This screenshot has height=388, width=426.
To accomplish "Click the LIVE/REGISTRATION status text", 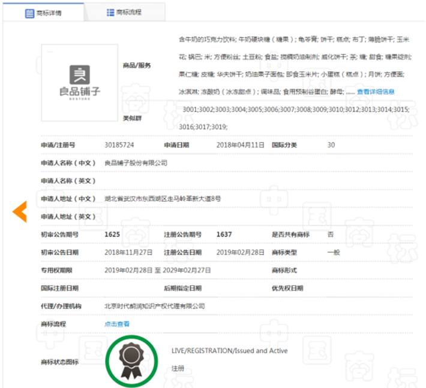I will (229, 350).
